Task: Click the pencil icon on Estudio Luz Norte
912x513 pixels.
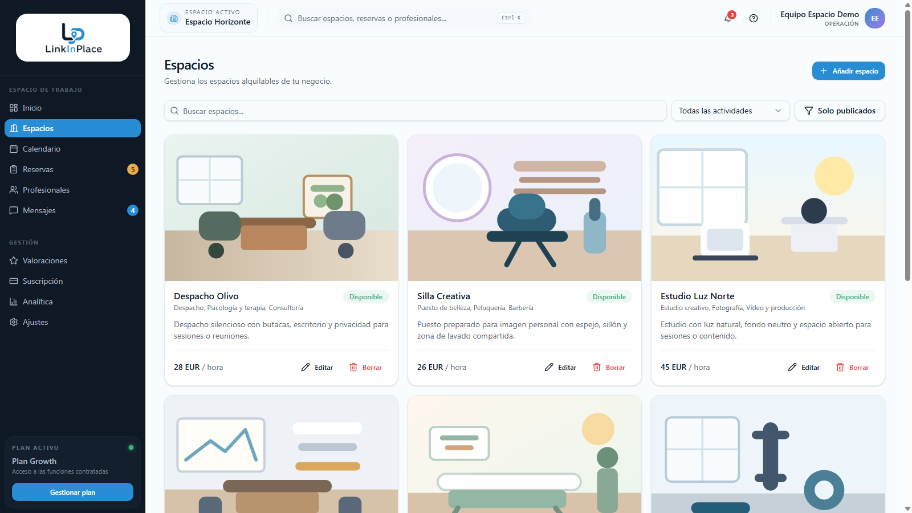Action: point(792,368)
